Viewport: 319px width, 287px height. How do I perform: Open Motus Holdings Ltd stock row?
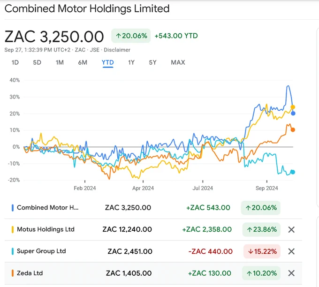[x=153, y=230]
